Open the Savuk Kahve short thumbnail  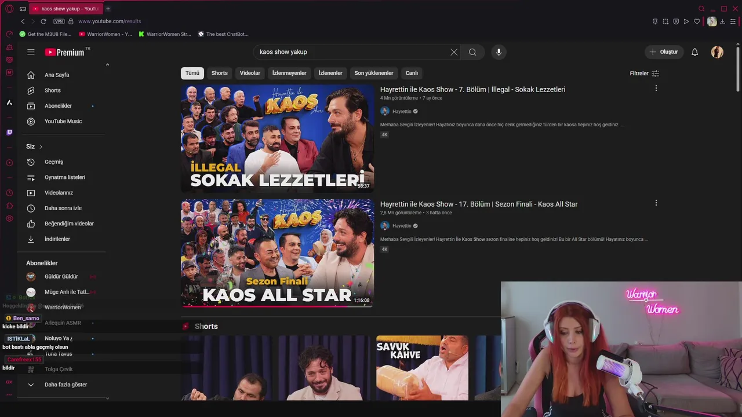pyautogui.click(x=422, y=368)
